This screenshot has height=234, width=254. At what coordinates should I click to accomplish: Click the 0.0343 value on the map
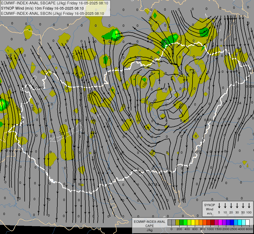[210, 120]
